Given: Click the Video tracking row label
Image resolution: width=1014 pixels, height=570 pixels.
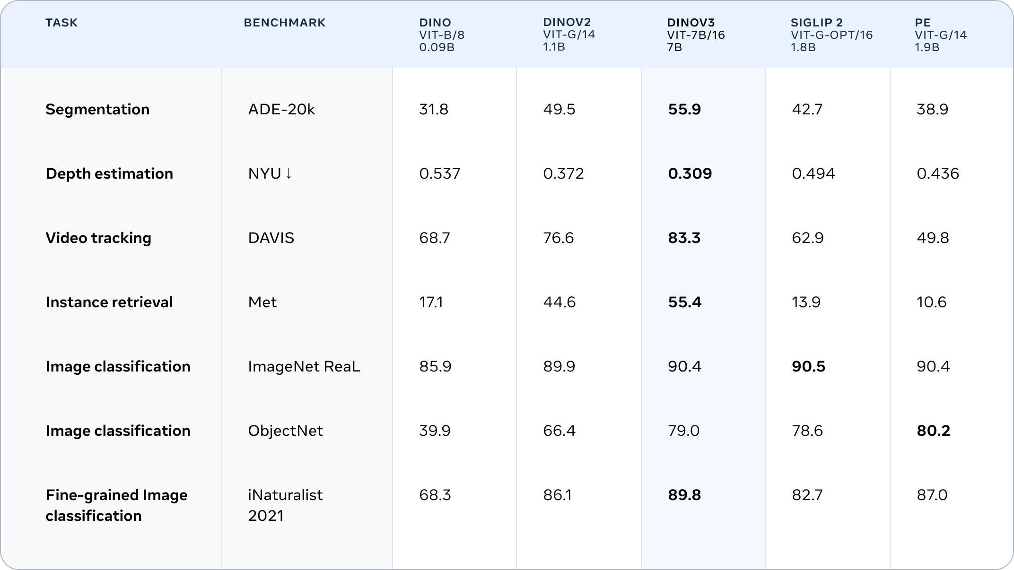Looking at the screenshot, I should 98,238.
